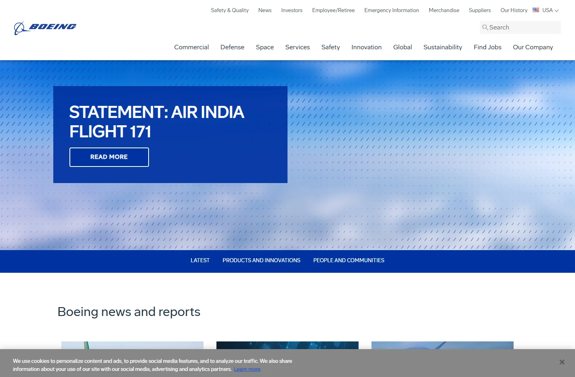
Task: Click the Boeing news and reports heading
Action: 129,312
